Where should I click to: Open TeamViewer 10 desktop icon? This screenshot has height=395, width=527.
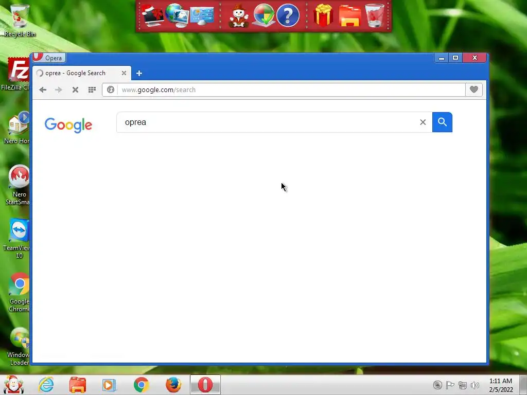coord(17,239)
